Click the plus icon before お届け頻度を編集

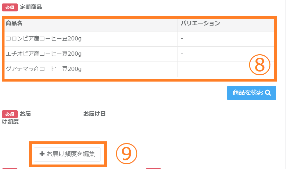point(42,154)
